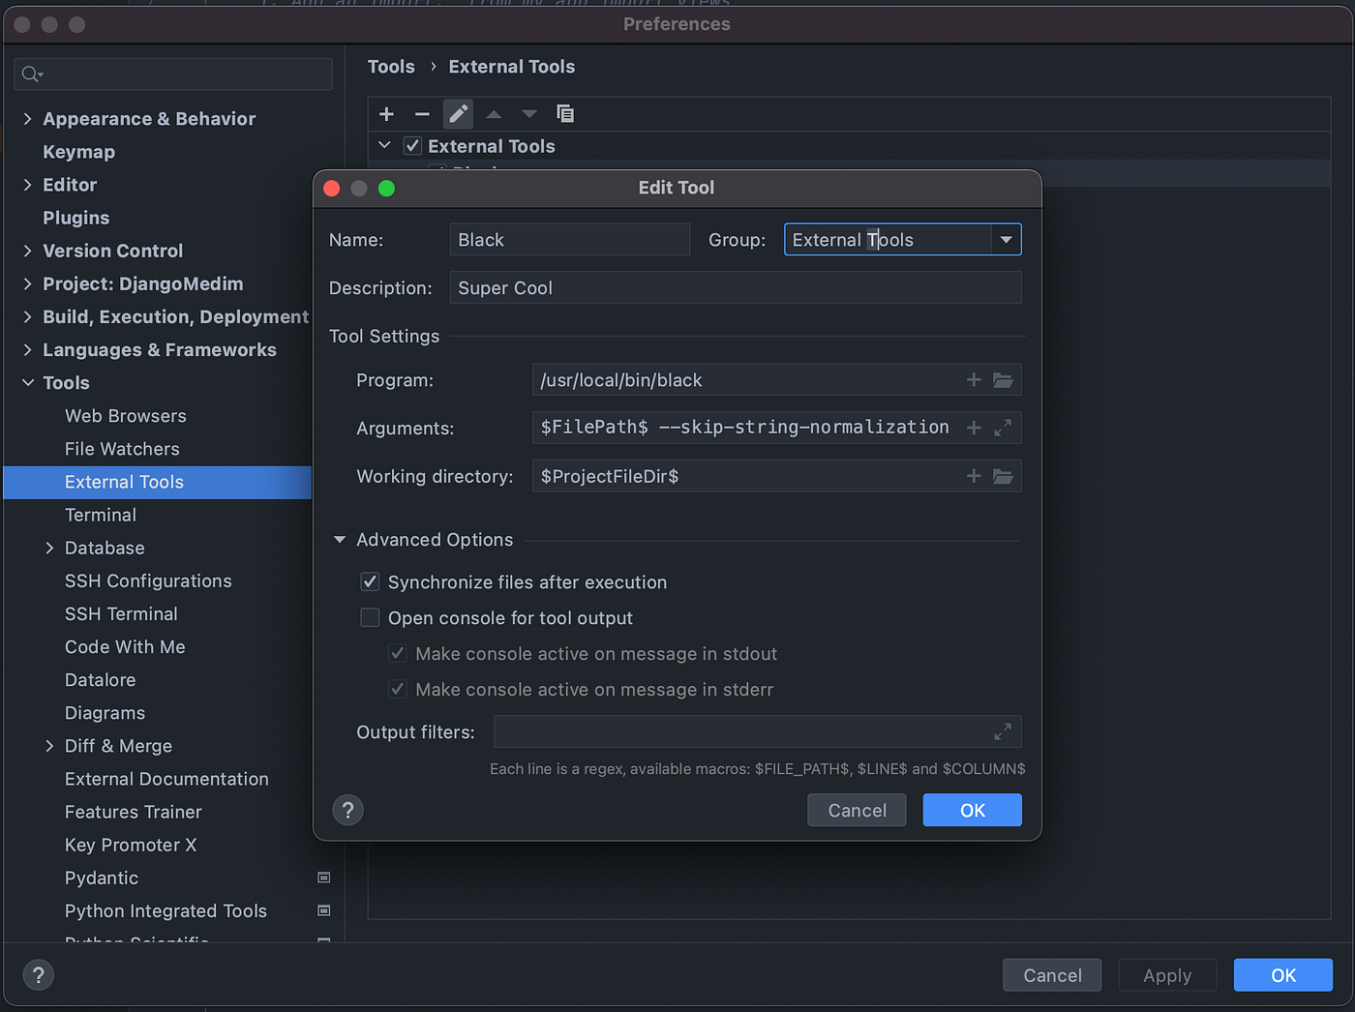Open the Keymap settings page

tap(78, 151)
